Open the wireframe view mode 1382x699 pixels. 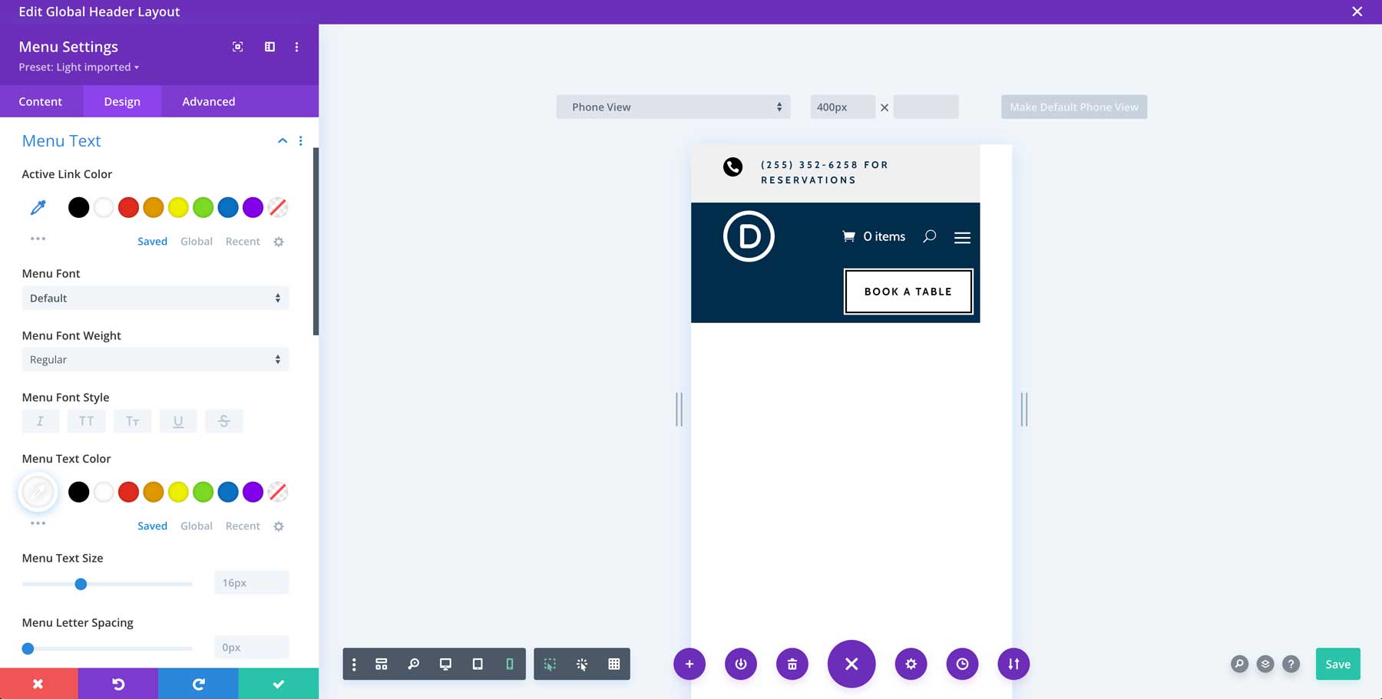[382, 664]
